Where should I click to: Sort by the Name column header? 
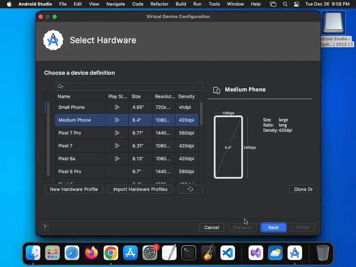pyautogui.click(x=80, y=97)
